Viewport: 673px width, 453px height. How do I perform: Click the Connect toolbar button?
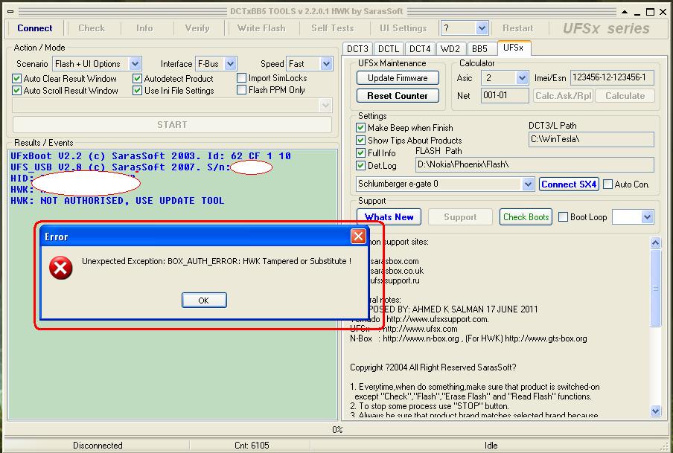tap(35, 28)
